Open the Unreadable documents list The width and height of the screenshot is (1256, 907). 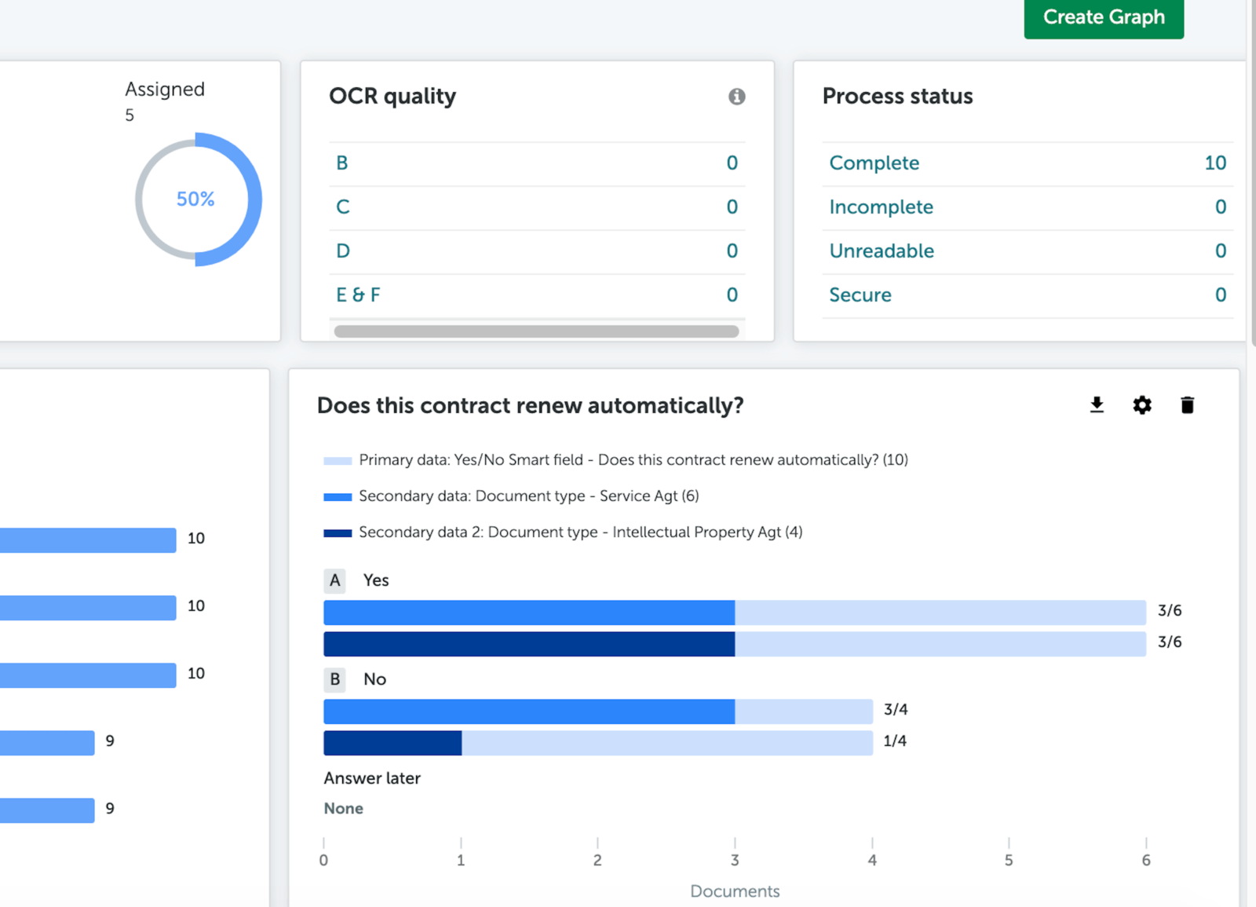click(x=881, y=251)
